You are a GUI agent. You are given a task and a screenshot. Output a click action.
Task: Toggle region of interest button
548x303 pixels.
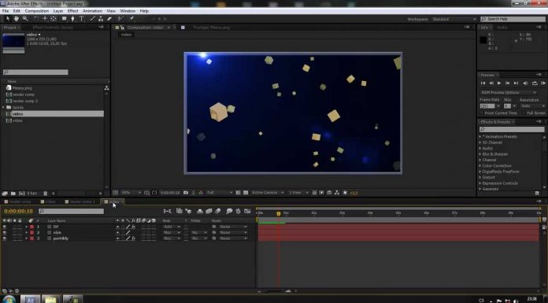coord(239,193)
